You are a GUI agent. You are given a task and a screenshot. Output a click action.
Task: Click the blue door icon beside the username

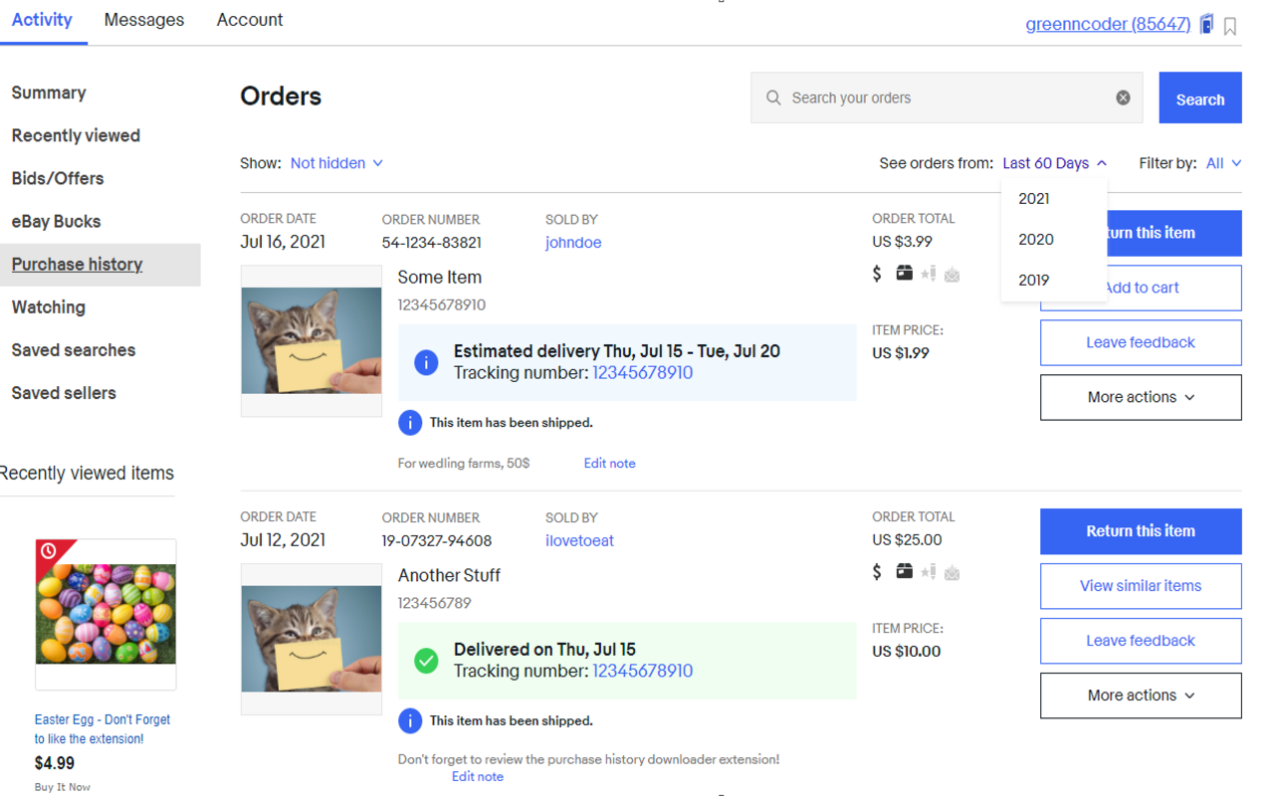[1205, 23]
